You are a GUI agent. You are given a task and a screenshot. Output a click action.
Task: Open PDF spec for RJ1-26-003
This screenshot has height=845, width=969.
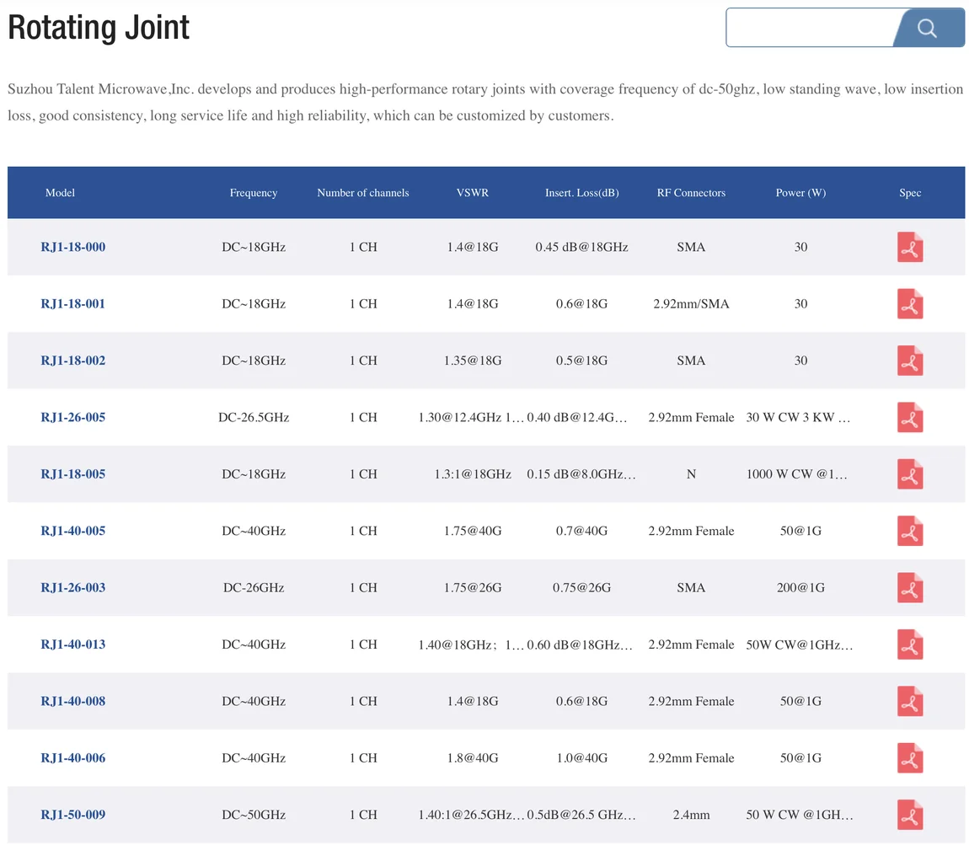pyautogui.click(x=910, y=588)
